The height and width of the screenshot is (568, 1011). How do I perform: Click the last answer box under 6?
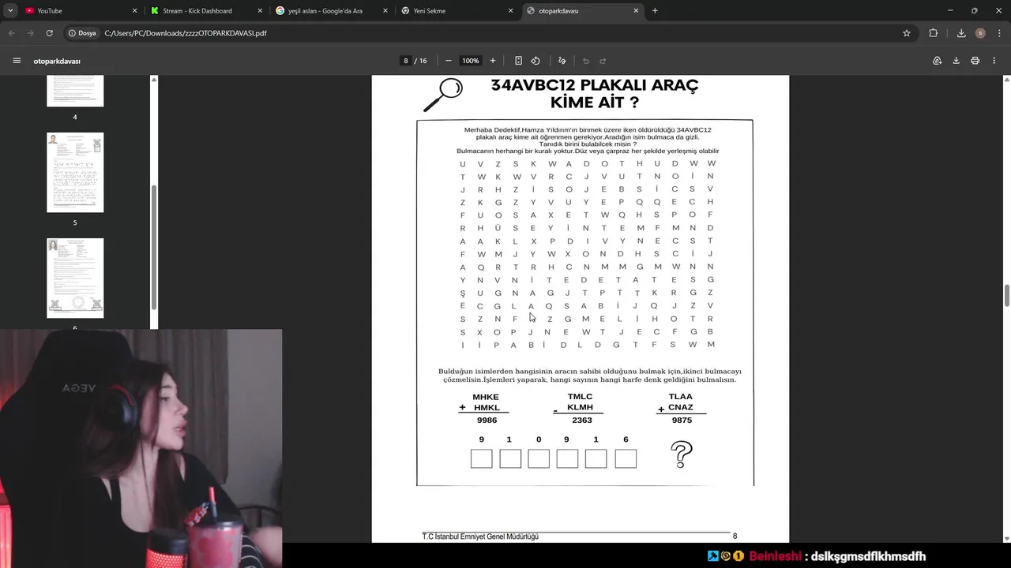click(x=626, y=458)
